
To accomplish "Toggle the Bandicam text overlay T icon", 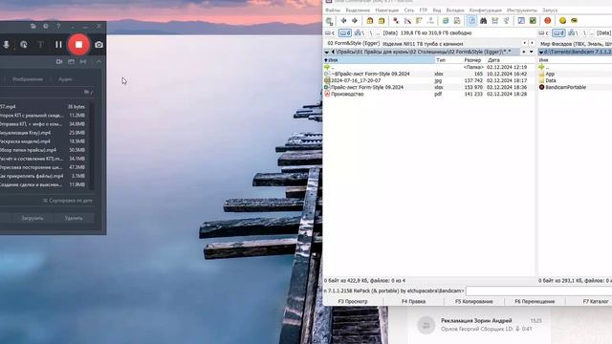I will click(x=40, y=45).
